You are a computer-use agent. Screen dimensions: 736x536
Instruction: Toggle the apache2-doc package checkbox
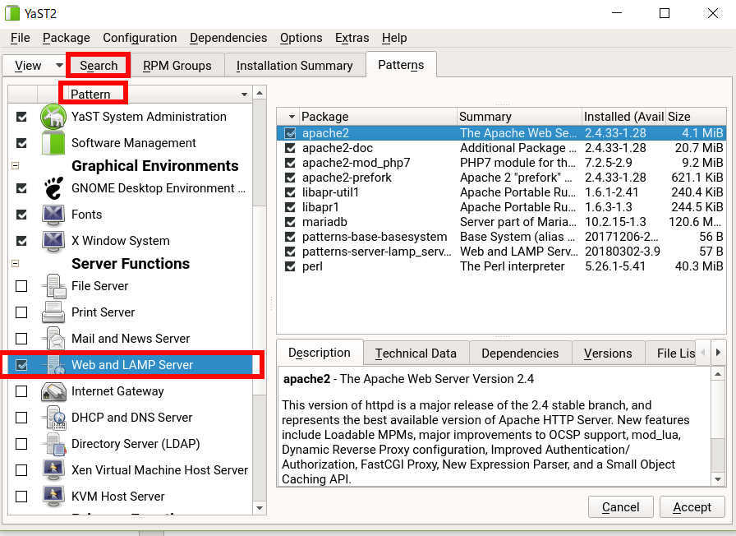tap(290, 148)
